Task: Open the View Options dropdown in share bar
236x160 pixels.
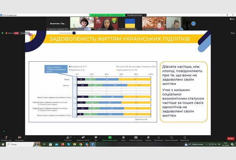Action: [x=136, y=15]
